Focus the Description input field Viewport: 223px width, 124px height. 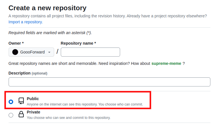tap(109, 82)
